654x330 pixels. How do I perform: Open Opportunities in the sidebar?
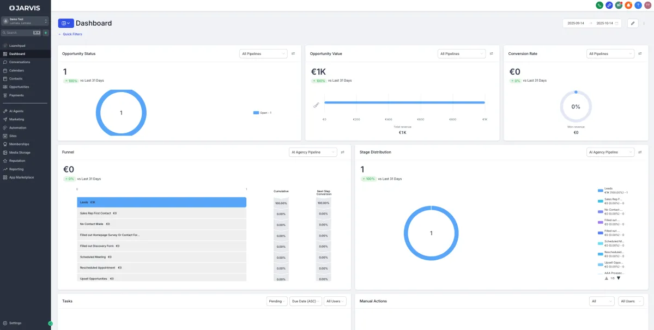(x=25, y=87)
